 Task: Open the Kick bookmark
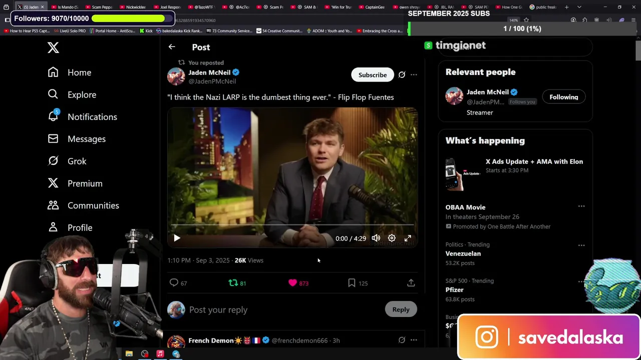[146, 31]
